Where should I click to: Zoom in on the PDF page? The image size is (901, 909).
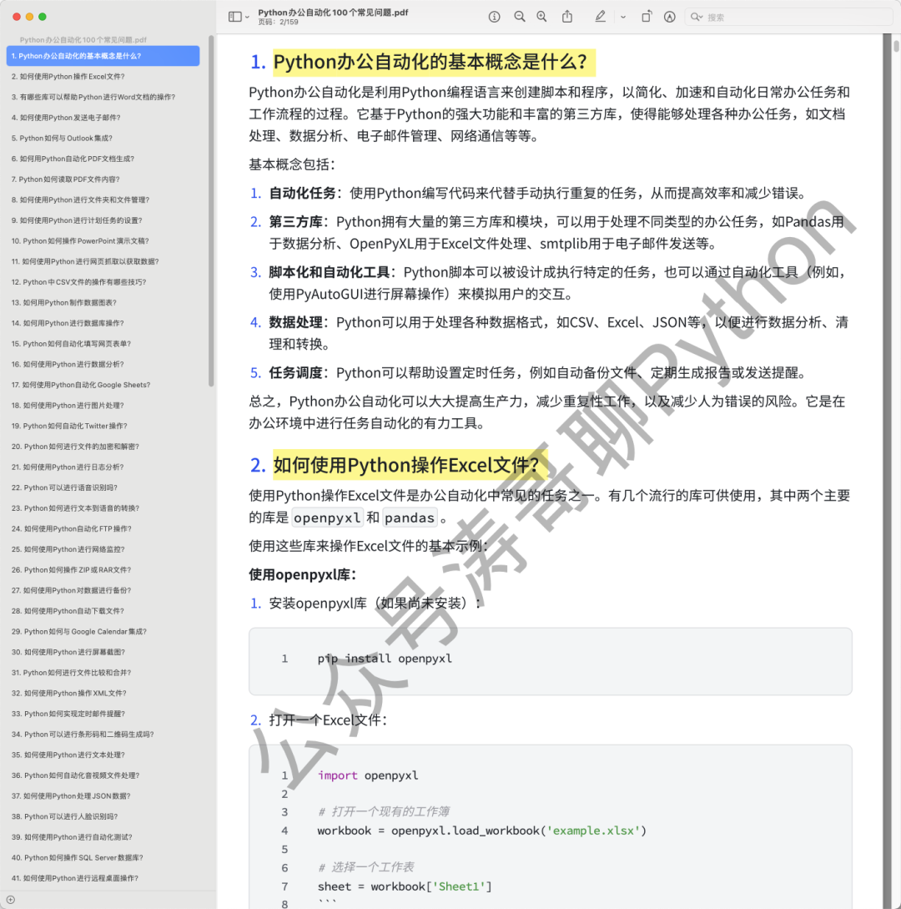click(x=541, y=17)
